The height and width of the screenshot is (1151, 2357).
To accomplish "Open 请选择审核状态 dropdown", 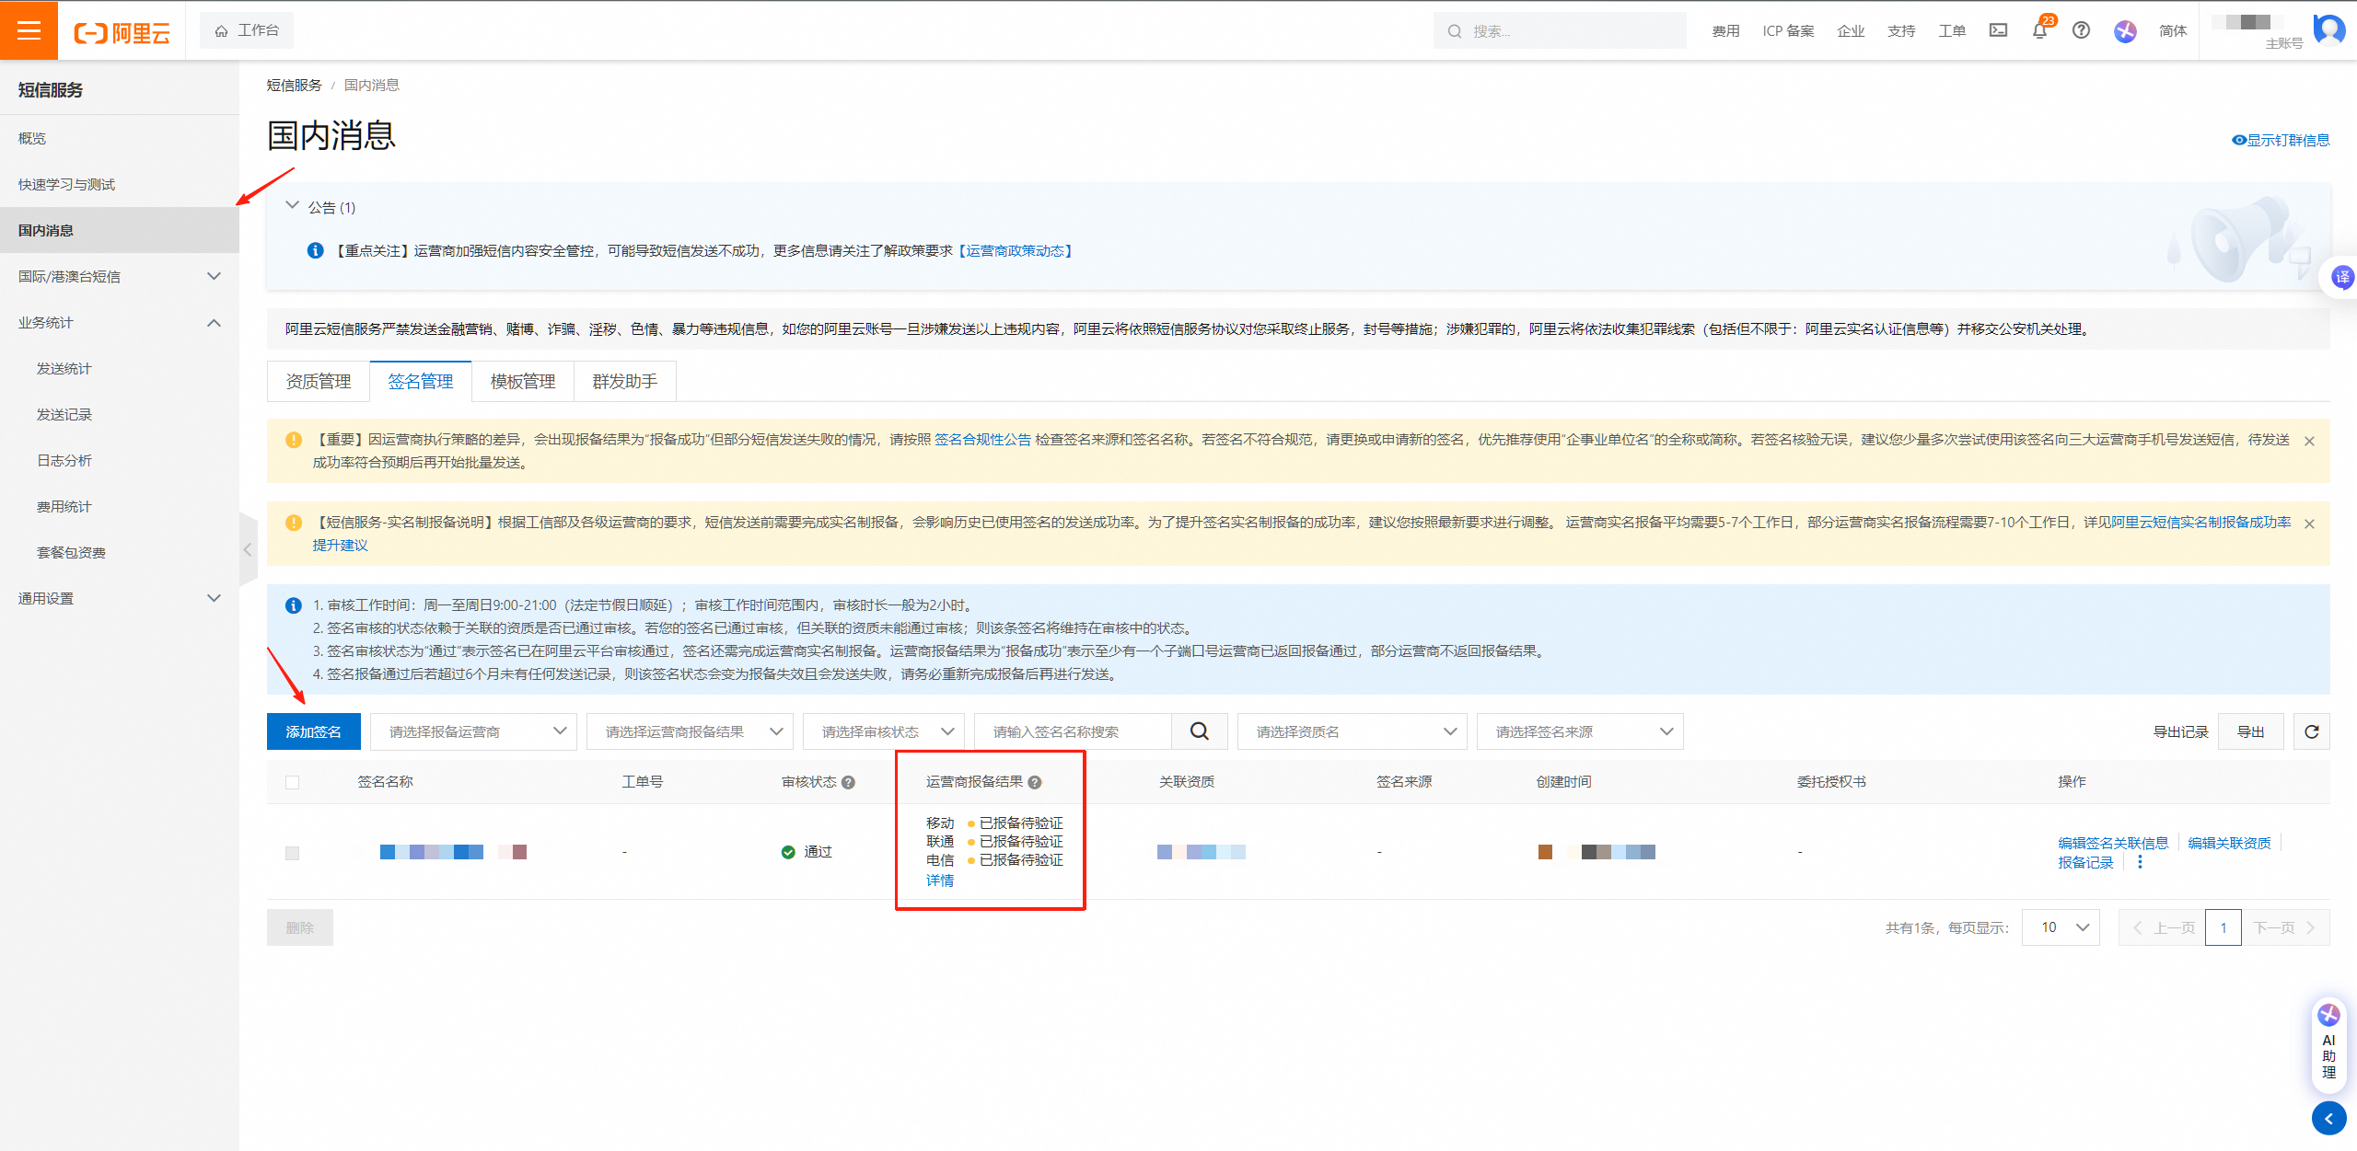I will pyautogui.click(x=883, y=731).
